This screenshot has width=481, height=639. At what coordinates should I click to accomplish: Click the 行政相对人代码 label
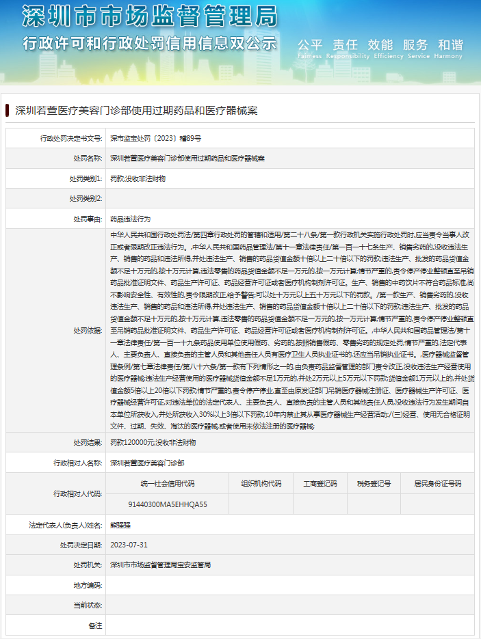78,494
